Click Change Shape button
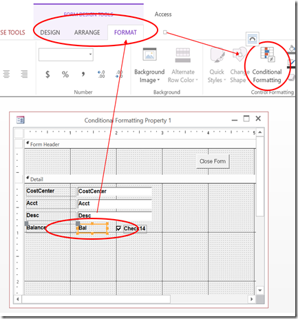Image resolution: width=298 pixels, height=319 pixels. (x=239, y=66)
